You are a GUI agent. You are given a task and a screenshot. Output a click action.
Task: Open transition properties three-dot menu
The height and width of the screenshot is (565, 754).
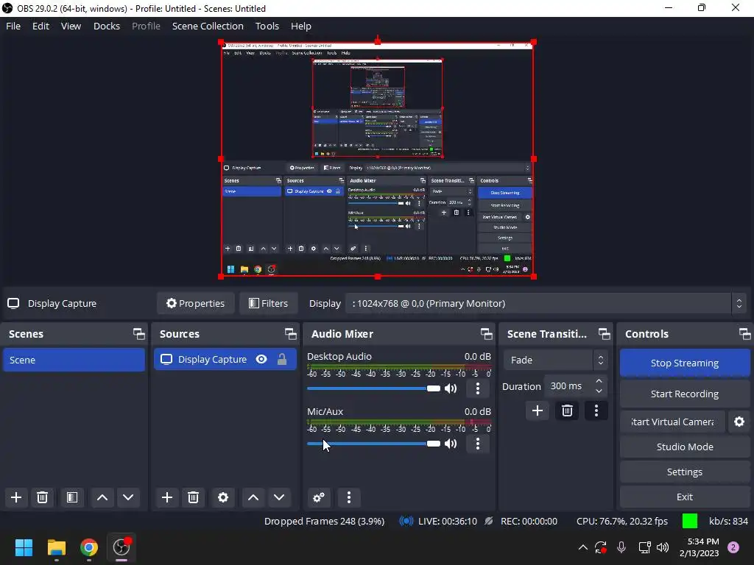click(596, 411)
